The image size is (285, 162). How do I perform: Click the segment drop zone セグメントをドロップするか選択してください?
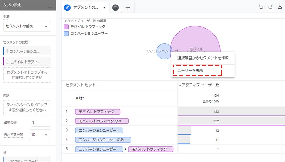click(x=27, y=75)
